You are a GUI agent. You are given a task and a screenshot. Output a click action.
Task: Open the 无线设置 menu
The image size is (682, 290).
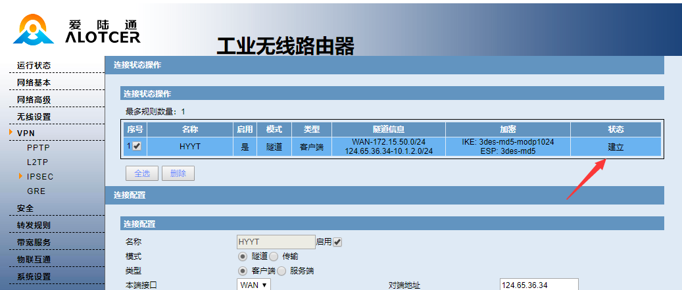[x=34, y=116]
